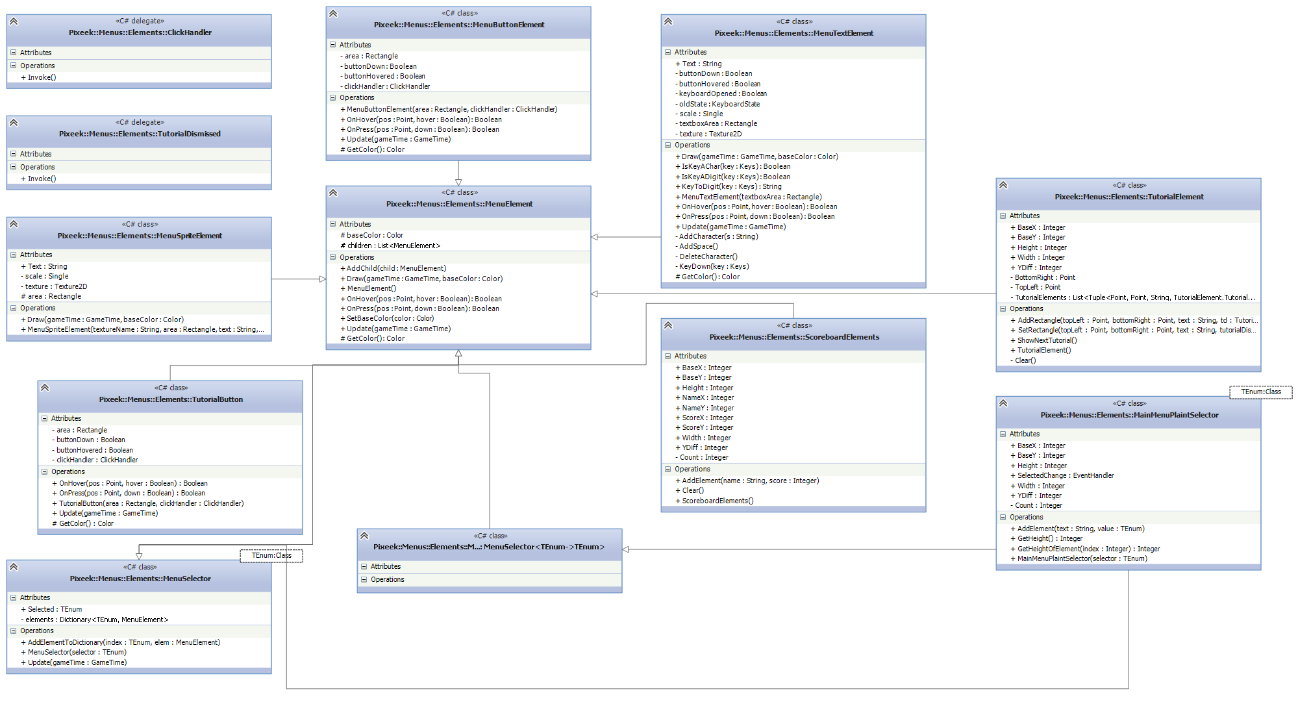This screenshot has width=1298, height=713.
Task: Toggle Operations section of TutorialButton
Action: pyautogui.click(x=45, y=472)
